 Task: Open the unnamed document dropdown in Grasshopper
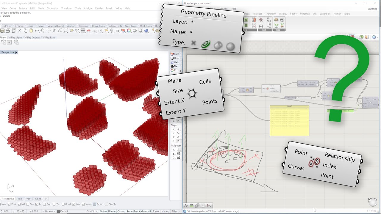[372, 9]
